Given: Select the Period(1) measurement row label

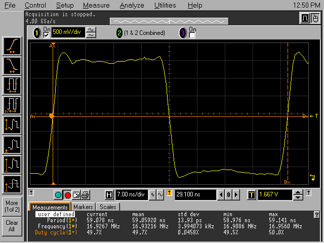Looking at the screenshot, I should coord(62,220).
